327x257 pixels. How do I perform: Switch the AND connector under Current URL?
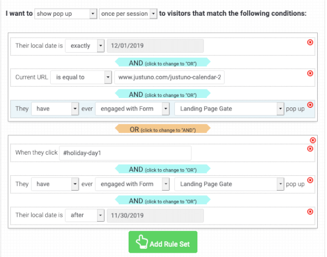162,94
